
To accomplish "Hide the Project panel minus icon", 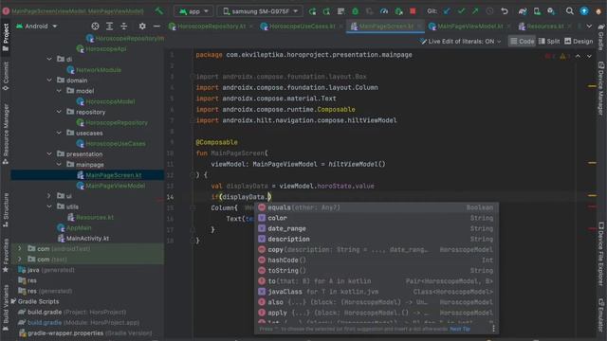I will 156,27.
